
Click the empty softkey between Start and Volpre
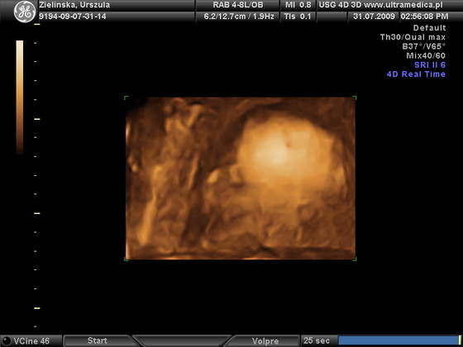181,341
